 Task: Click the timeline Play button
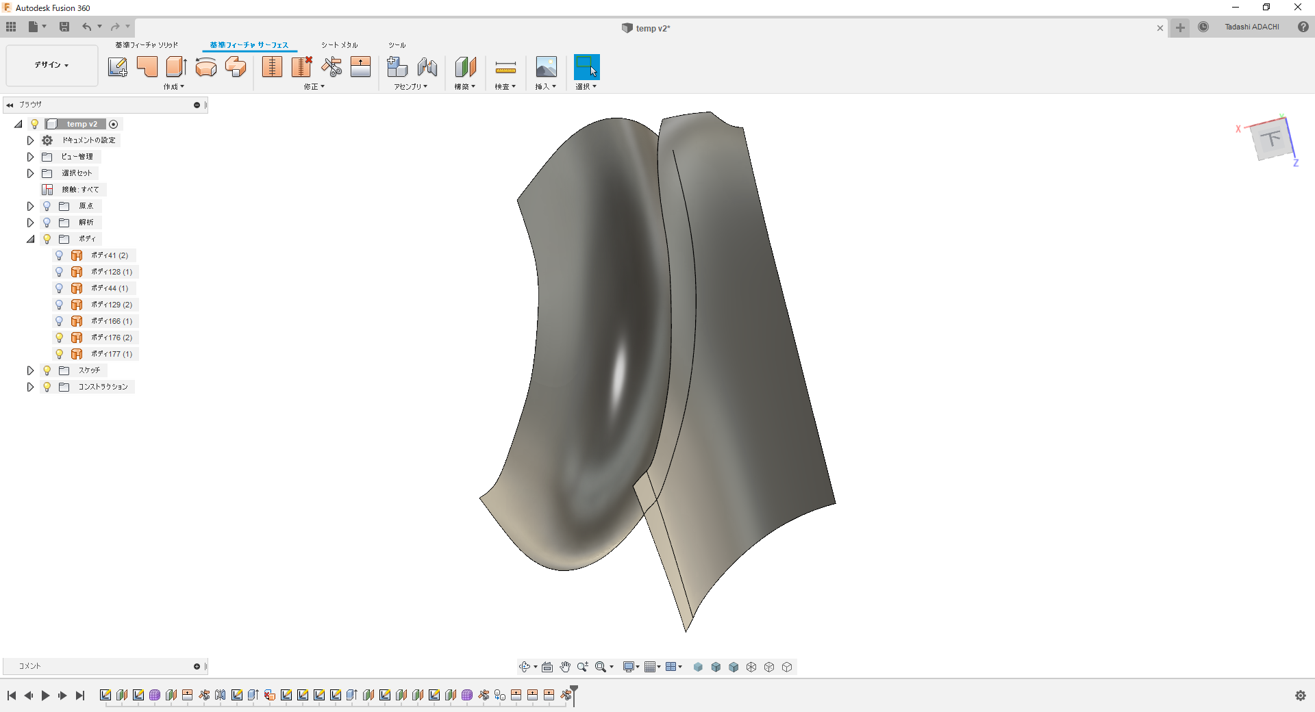point(45,696)
